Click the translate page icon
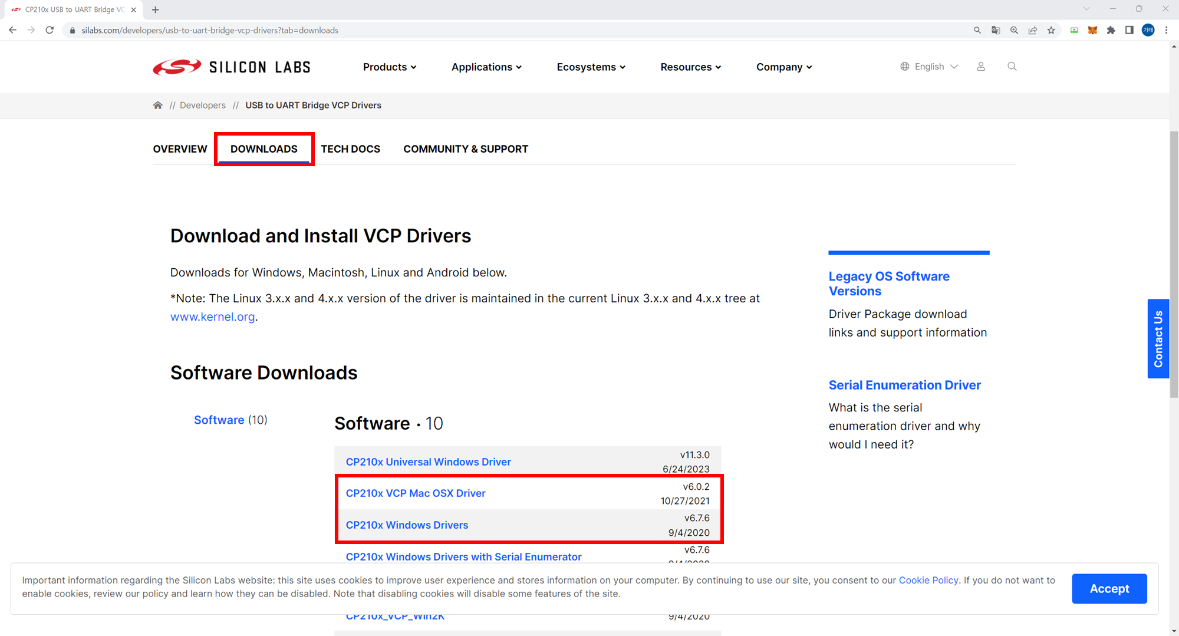1179x636 pixels. click(x=996, y=30)
